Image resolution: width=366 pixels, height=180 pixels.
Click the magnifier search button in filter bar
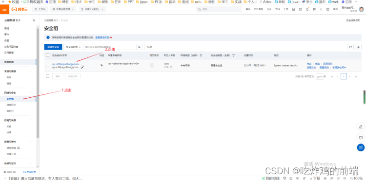[140, 47]
